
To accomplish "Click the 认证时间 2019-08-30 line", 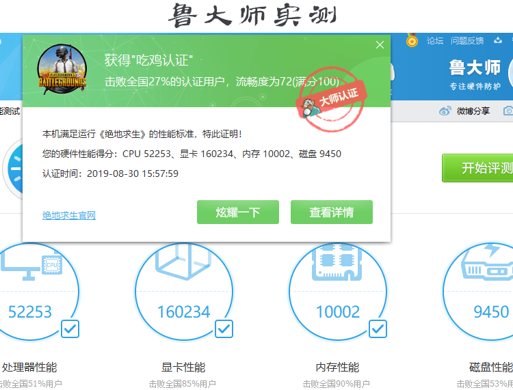I will point(110,173).
